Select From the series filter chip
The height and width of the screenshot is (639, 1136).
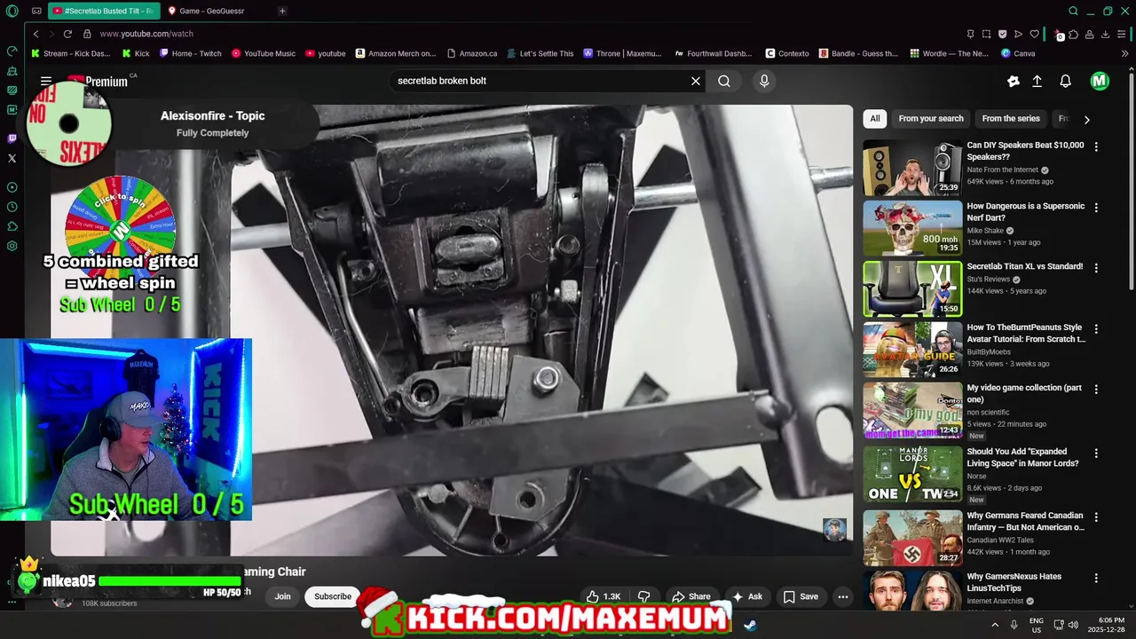tap(1011, 118)
